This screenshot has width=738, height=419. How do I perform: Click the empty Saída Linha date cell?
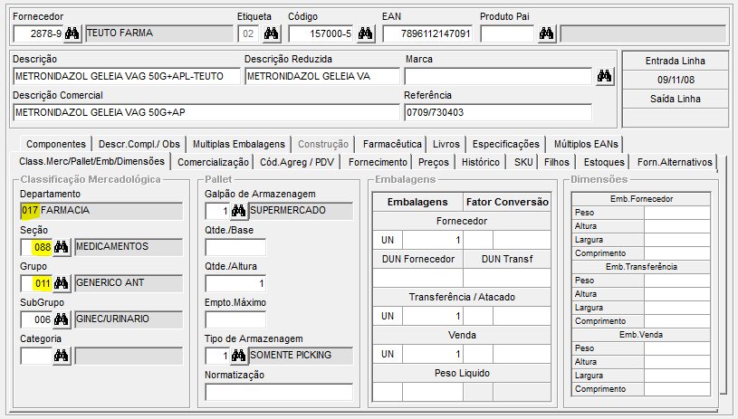(676, 117)
